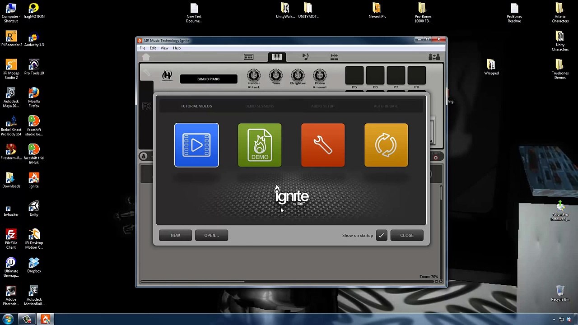Select the Audio Setup tab label
The height and width of the screenshot is (325, 578).
click(x=323, y=106)
